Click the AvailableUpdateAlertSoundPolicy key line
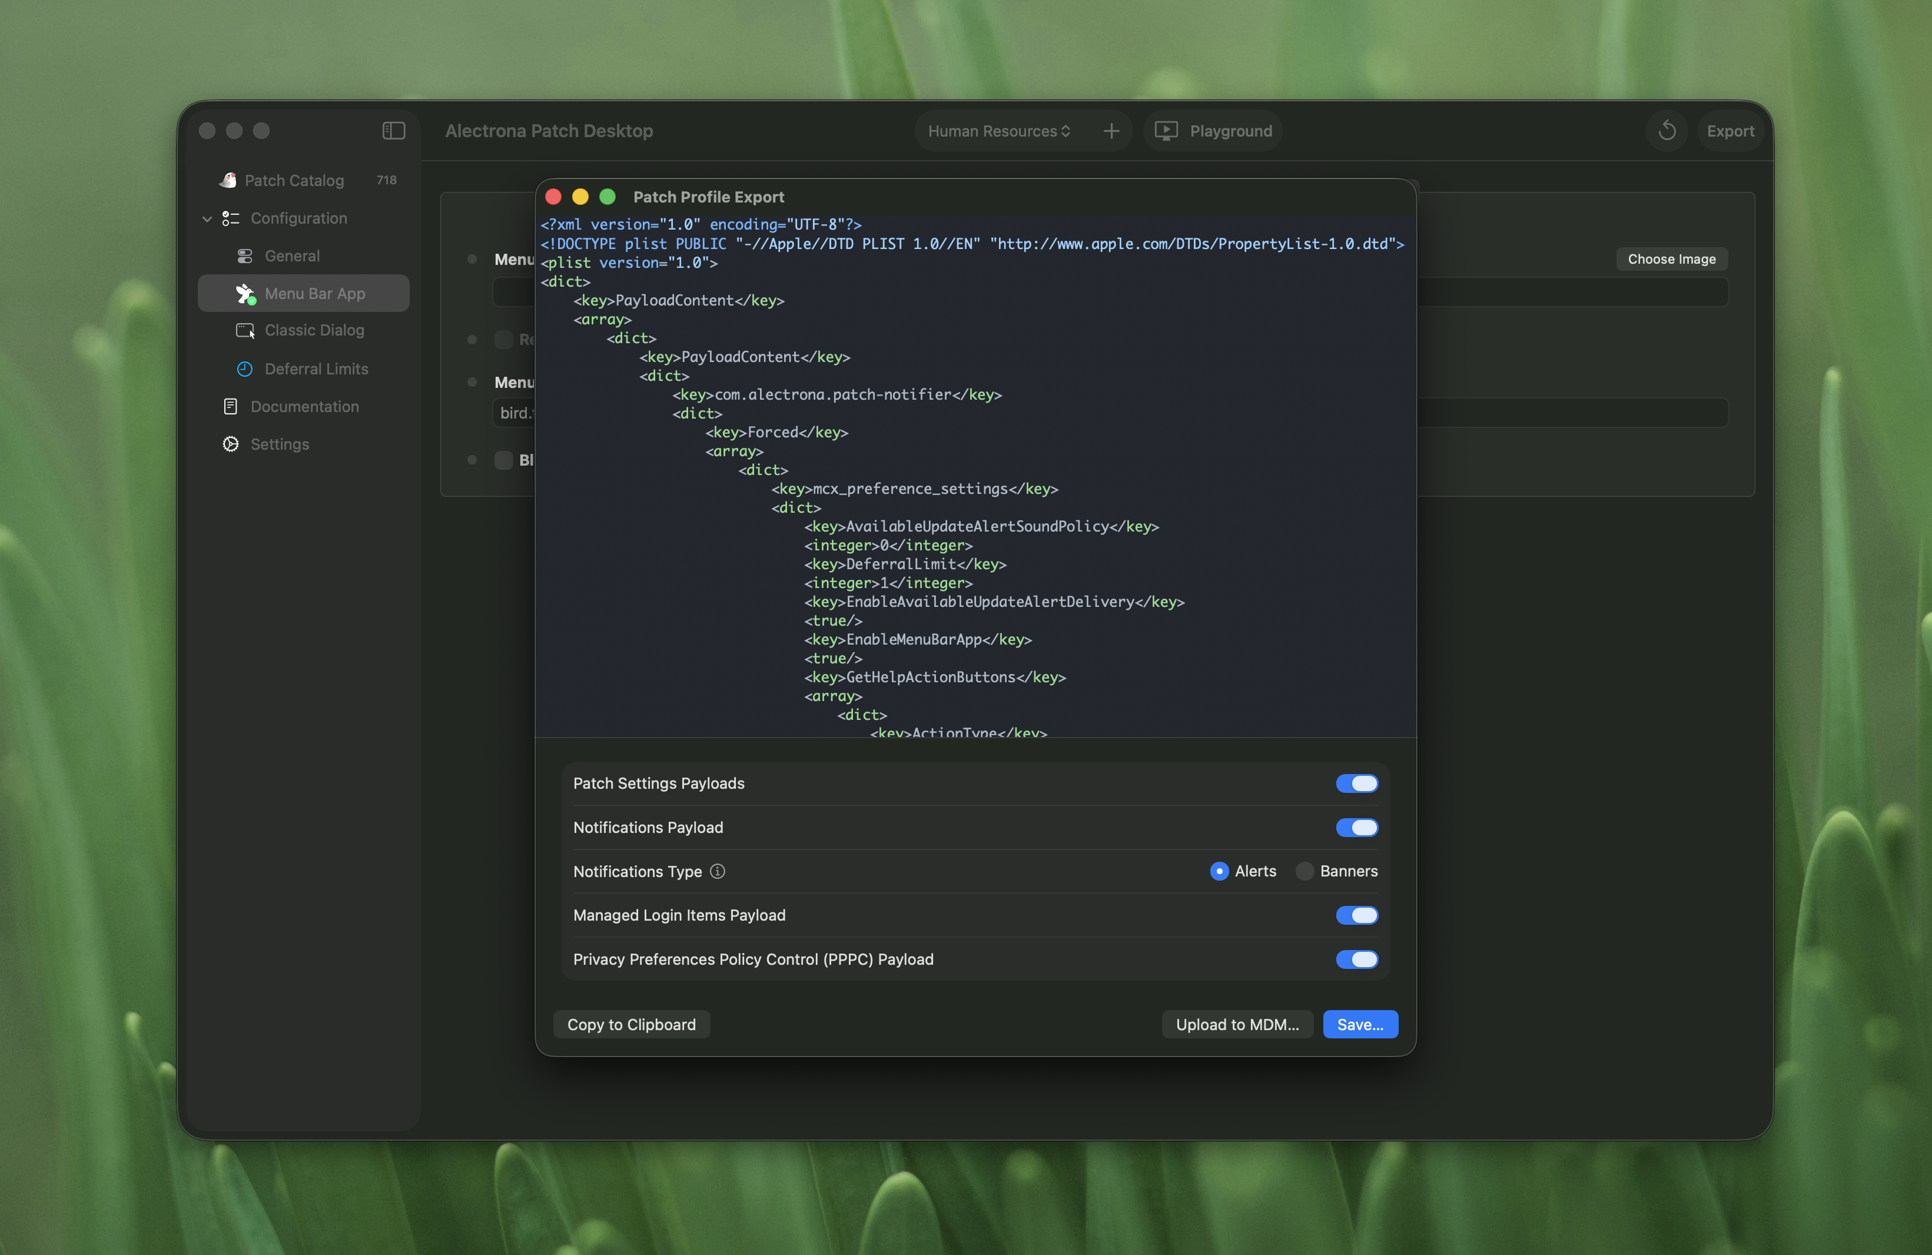Viewport: 1932px width, 1255px height. (981, 527)
